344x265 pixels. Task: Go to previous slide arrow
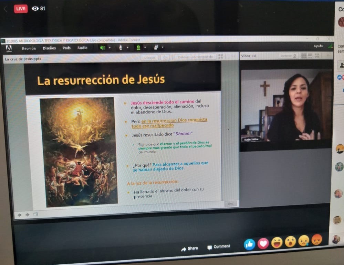20,215
